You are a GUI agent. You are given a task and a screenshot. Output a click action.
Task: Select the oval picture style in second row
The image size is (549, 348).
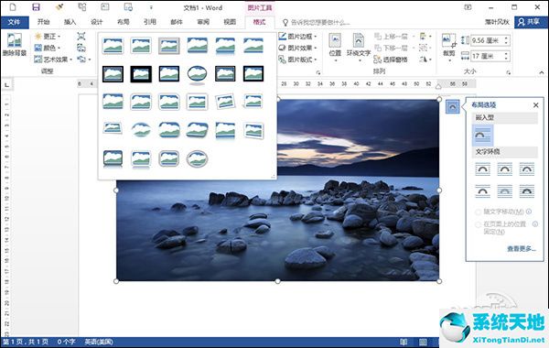tap(197, 75)
